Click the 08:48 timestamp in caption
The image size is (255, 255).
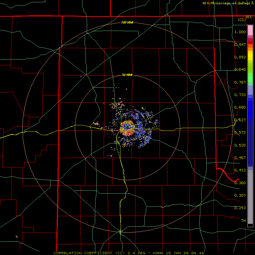pyautogui.click(x=198, y=253)
